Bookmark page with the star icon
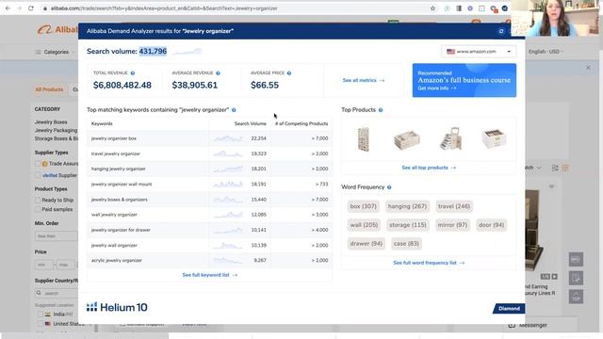The height and width of the screenshot is (339, 603). click(432, 8)
